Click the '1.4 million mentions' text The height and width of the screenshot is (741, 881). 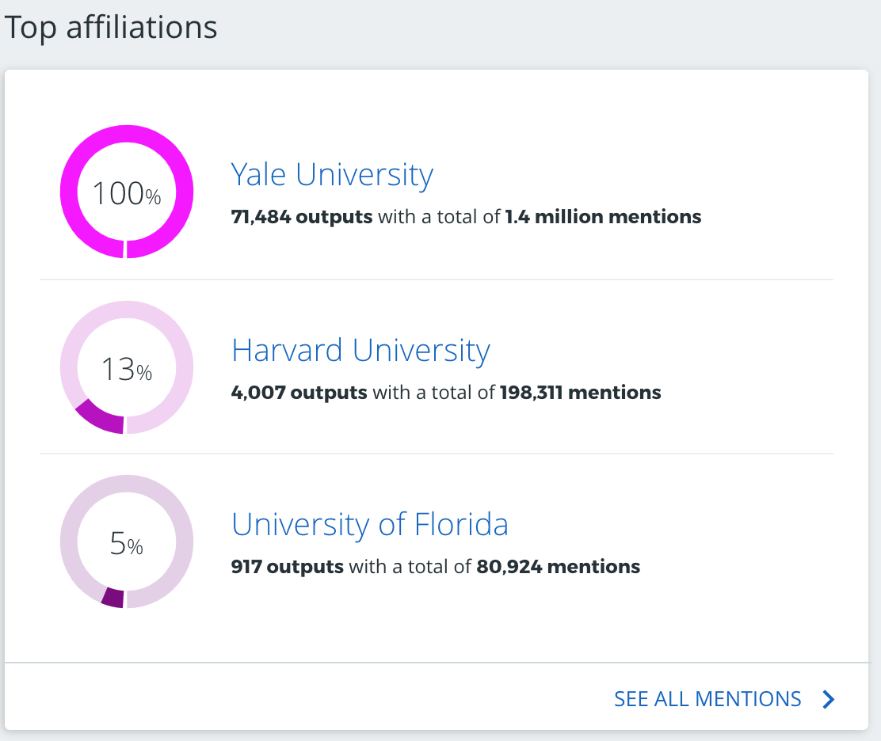coord(603,217)
